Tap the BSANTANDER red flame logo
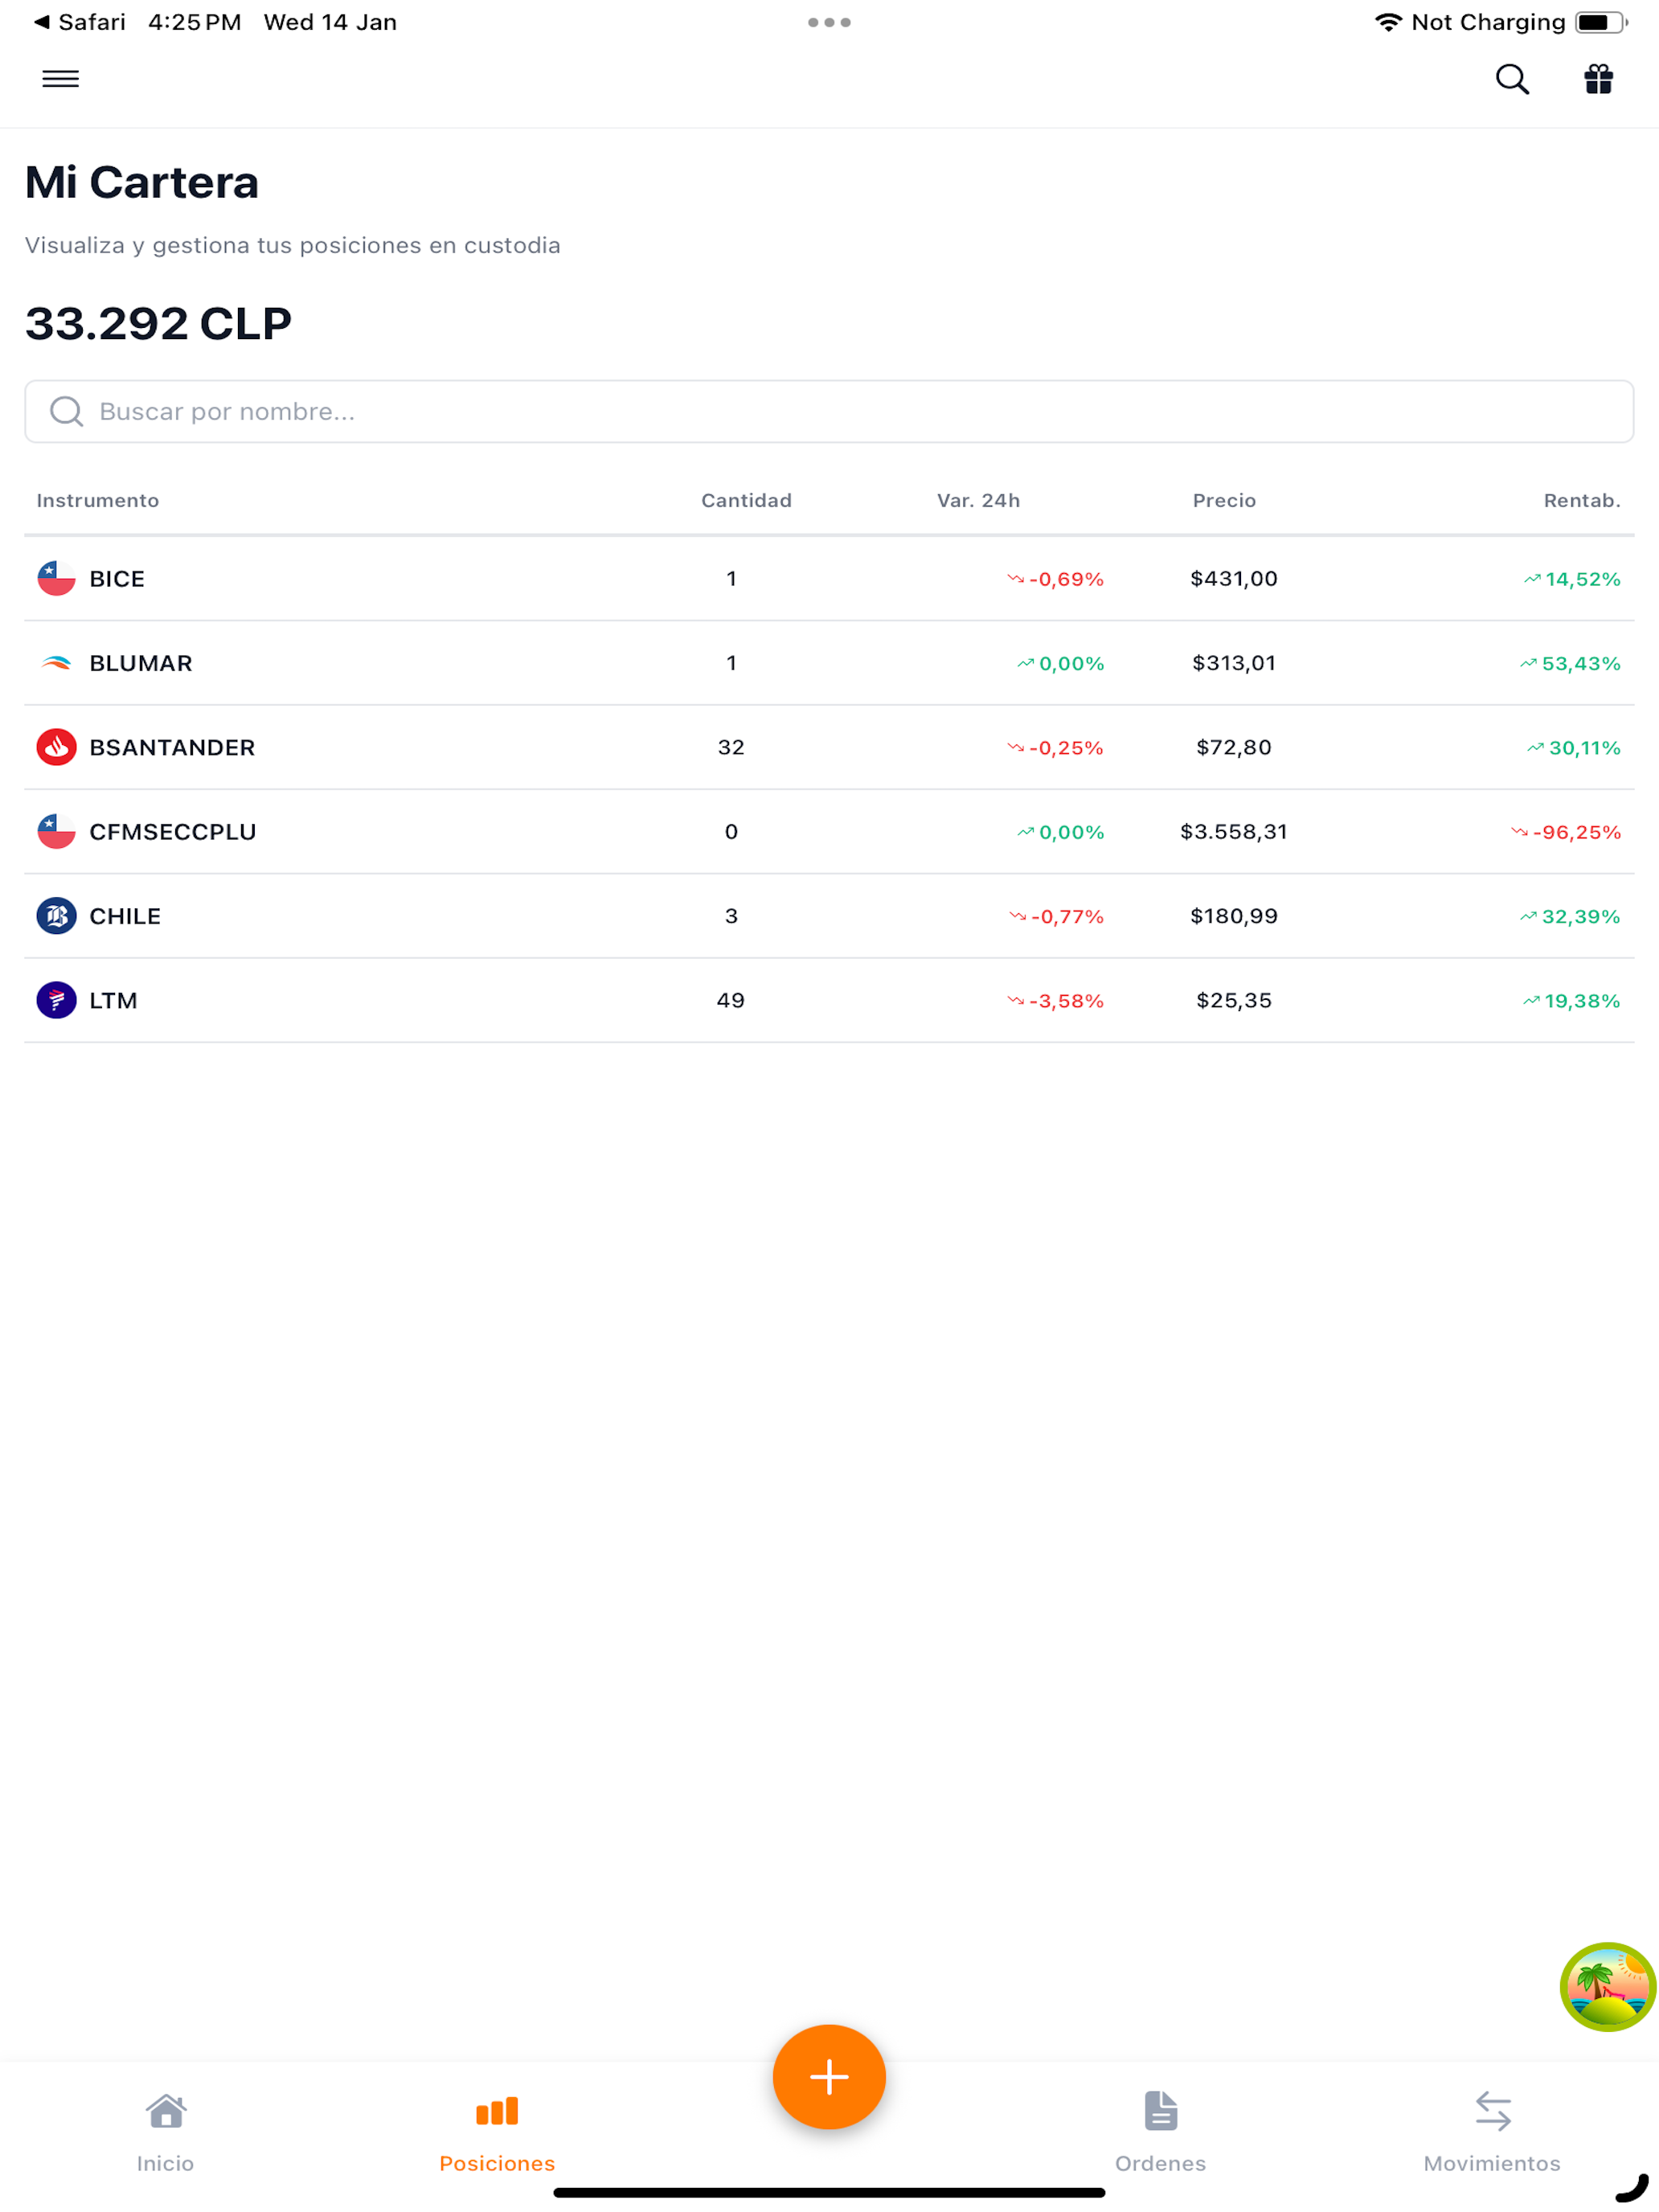 56,747
